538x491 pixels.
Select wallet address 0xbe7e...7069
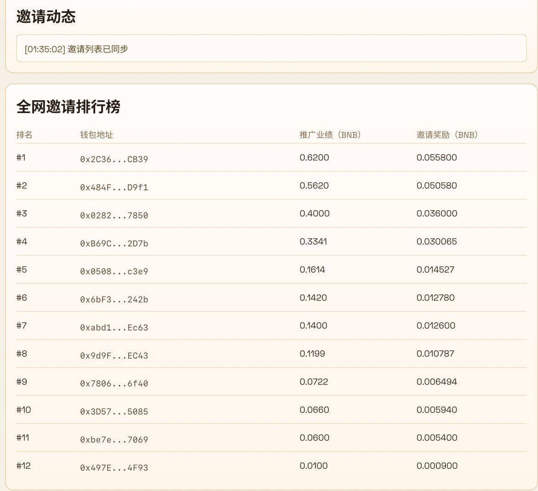(114, 440)
